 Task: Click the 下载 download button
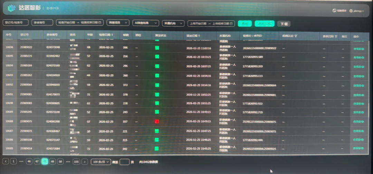[284, 24]
